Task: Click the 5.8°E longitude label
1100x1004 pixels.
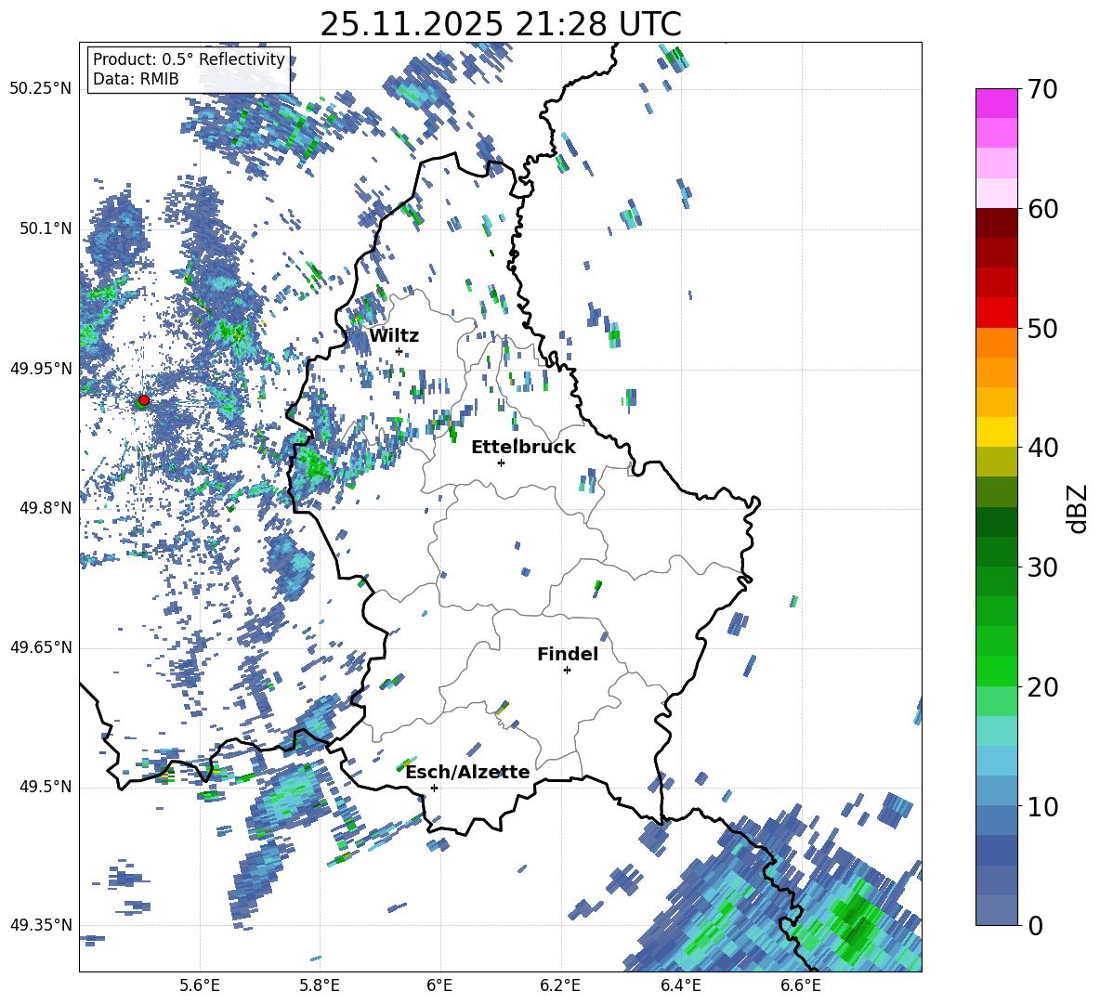Action: pos(320,985)
